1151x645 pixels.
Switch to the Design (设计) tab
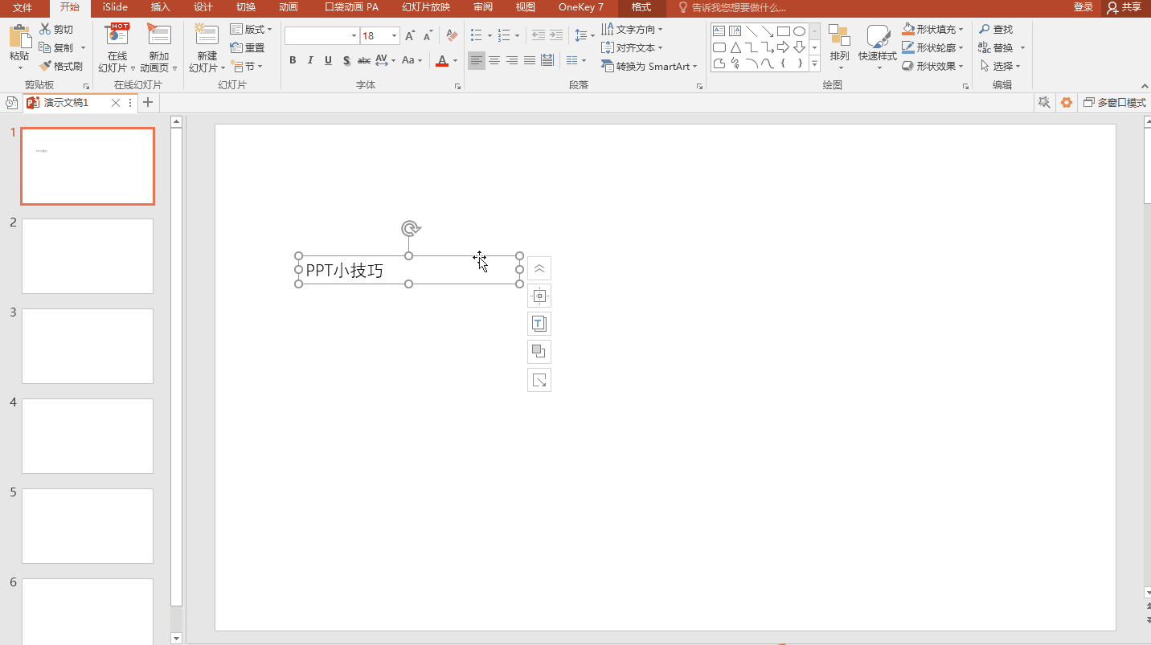[x=203, y=7]
